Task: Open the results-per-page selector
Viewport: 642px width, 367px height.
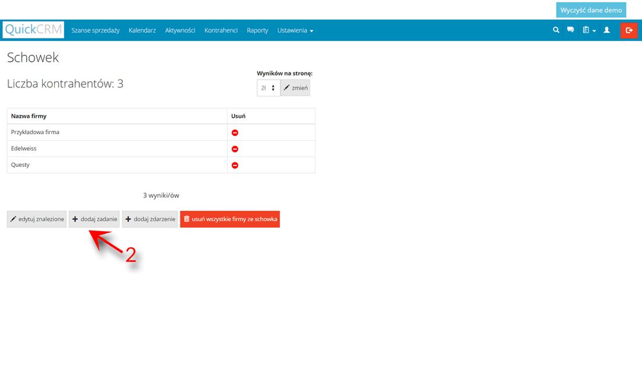Action: tap(268, 88)
